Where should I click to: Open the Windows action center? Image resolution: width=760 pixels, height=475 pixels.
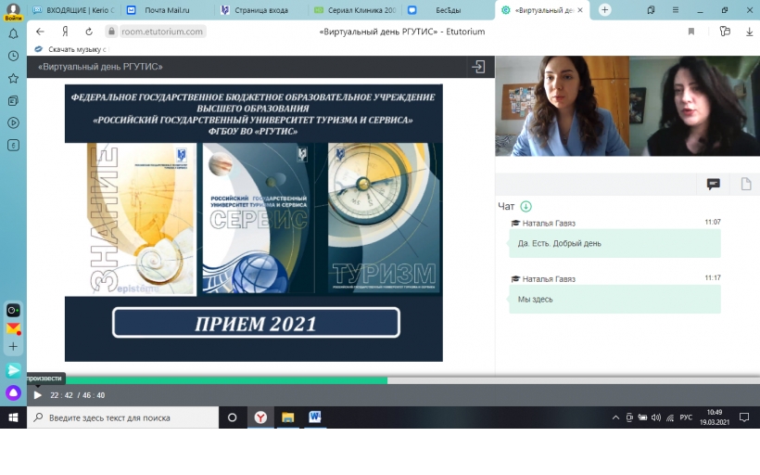[744, 417]
